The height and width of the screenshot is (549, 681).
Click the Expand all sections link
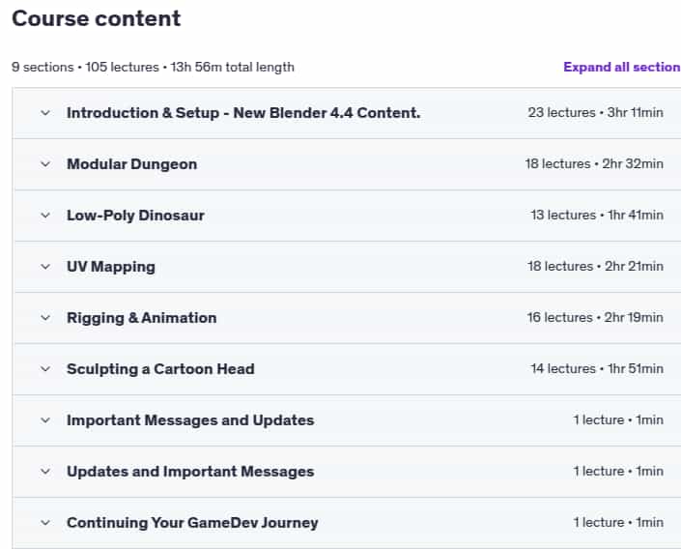point(622,67)
